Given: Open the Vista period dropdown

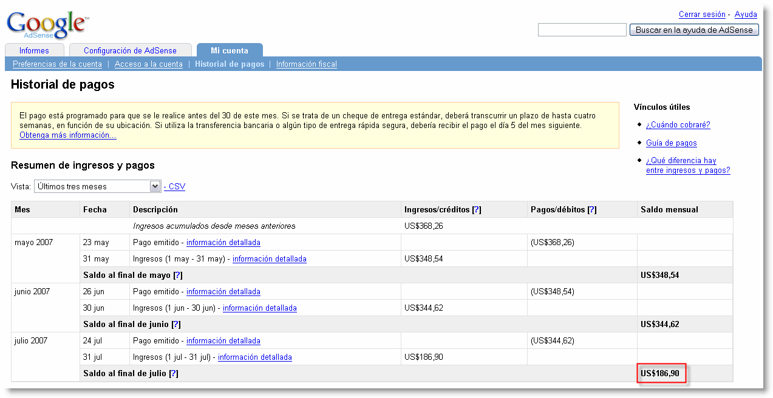Looking at the screenshot, I should (x=97, y=187).
